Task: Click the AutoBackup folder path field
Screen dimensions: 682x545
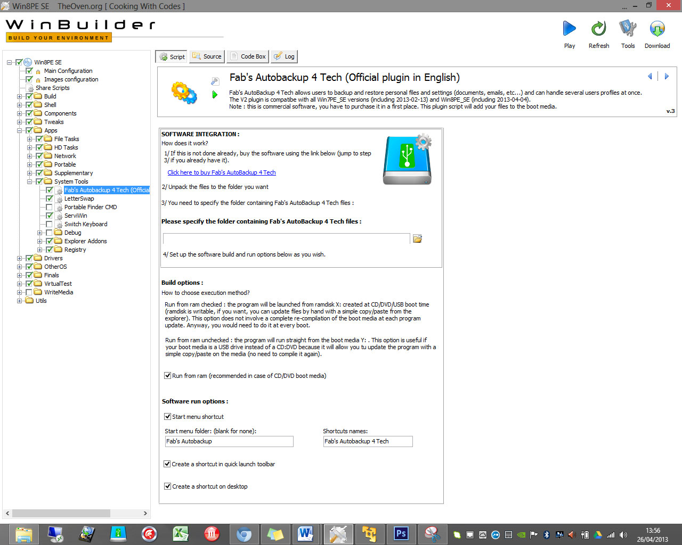Action: click(287, 238)
